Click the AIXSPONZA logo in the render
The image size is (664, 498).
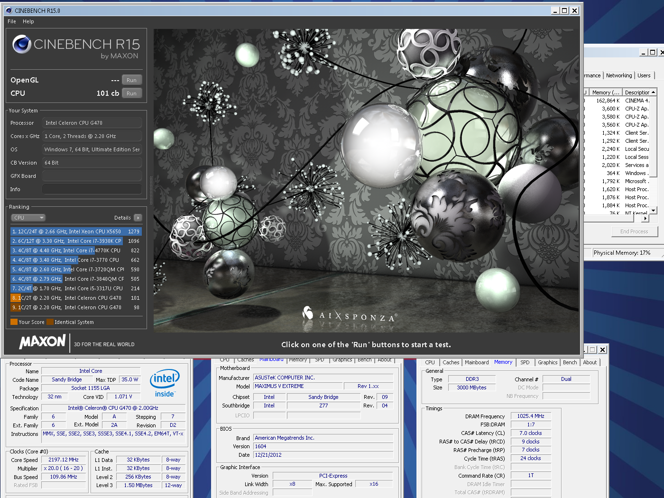pyautogui.click(x=350, y=314)
